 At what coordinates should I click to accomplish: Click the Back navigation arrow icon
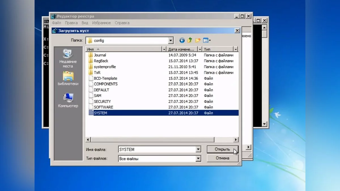(182, 40)
